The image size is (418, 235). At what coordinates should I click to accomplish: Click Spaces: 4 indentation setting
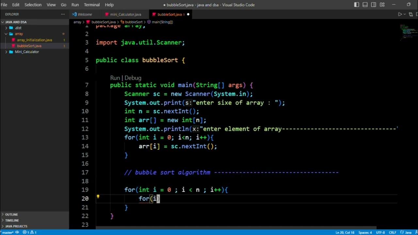(x=365, y=232)
